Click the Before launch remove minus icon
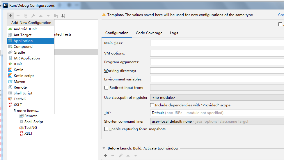This screenshot has width=284, height=160. tap(113, 155)
